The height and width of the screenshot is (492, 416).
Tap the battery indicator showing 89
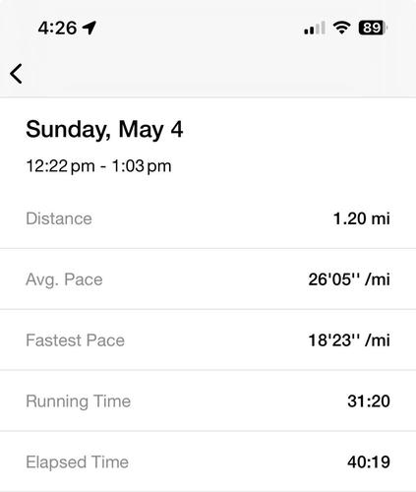(x=374, y=28)
